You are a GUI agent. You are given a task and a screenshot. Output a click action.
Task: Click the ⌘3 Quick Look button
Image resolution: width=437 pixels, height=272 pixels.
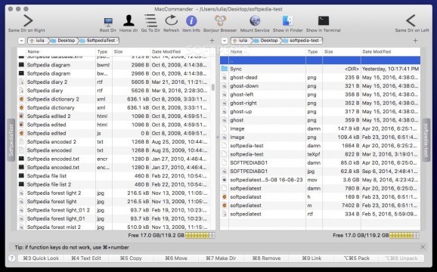pyautogui.click(x=41, y=258)
